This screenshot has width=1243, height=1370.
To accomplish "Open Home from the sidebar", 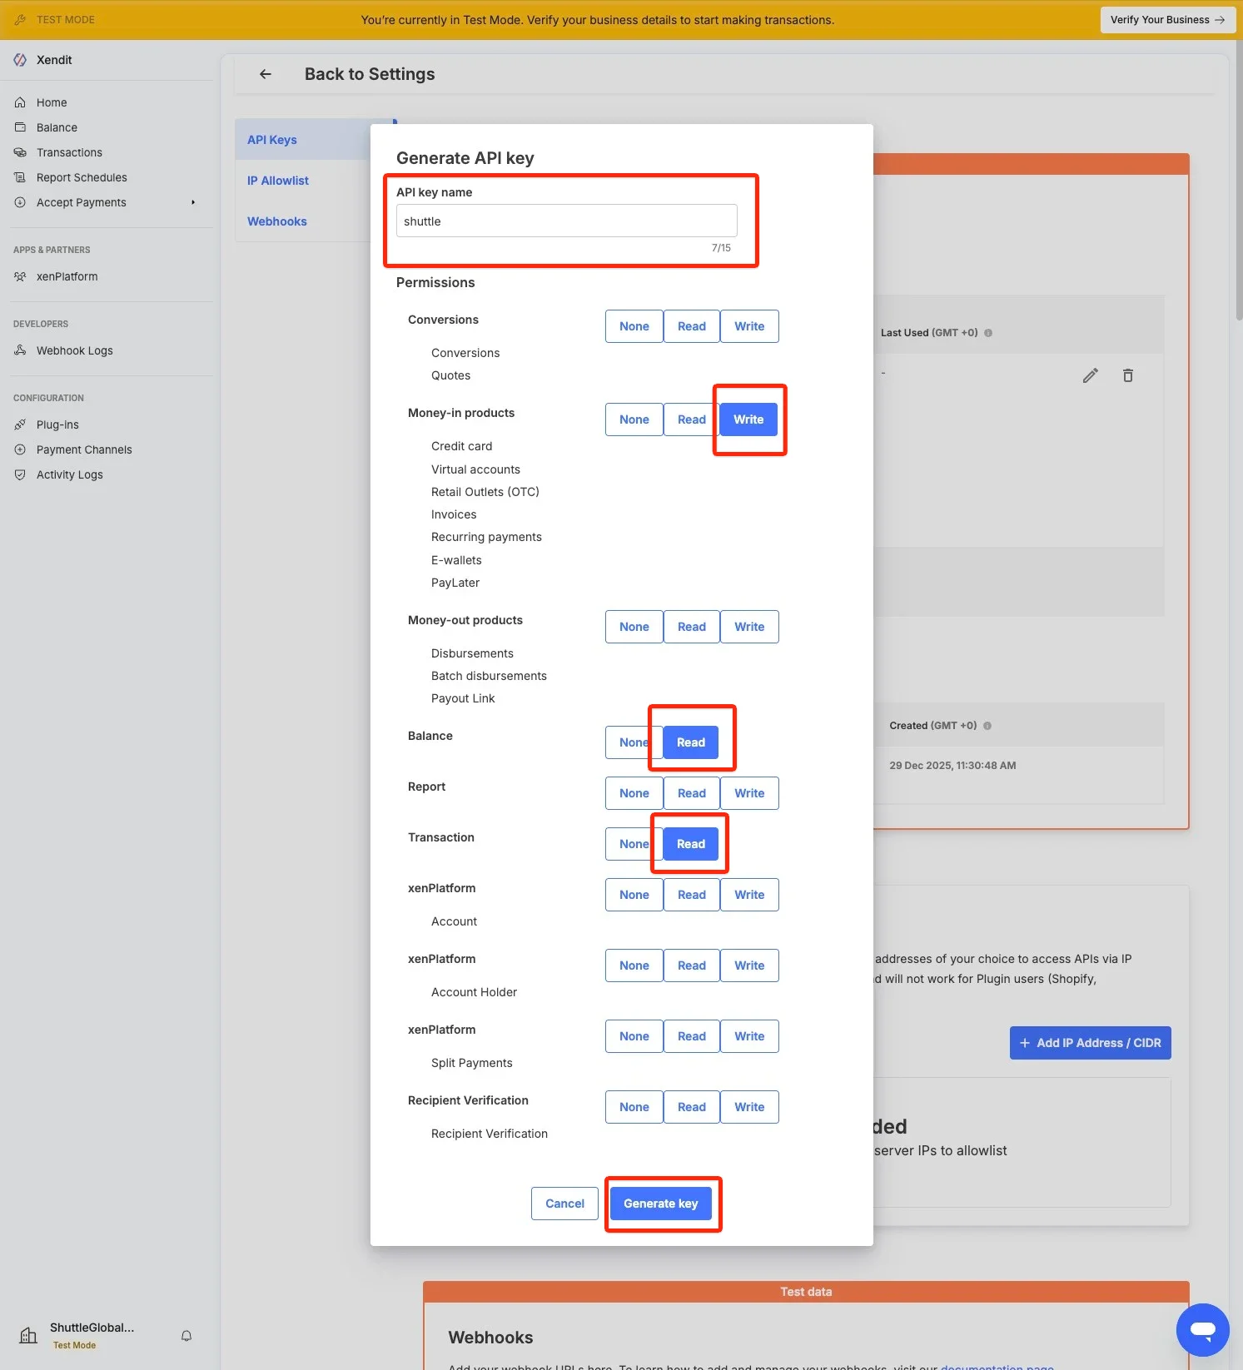I will (52, 102).
